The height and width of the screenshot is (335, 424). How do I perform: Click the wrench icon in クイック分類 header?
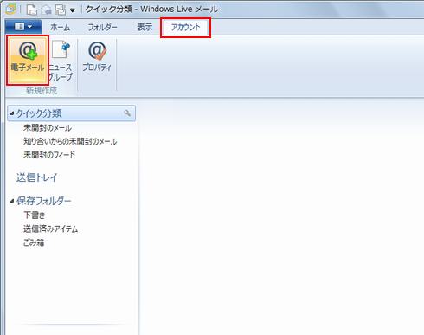point(127,113)
